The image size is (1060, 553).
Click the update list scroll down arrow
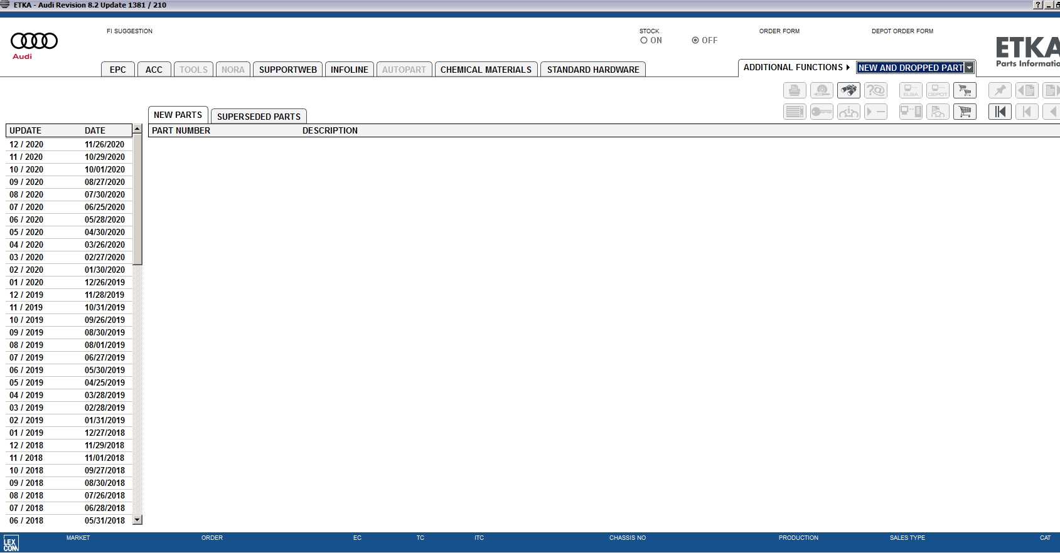tap(137, 520)
